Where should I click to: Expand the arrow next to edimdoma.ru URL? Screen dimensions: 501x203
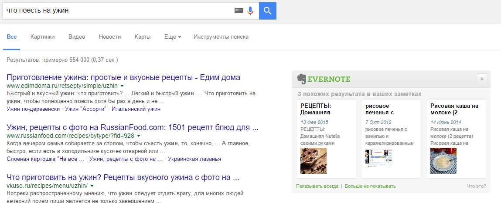pos(122,86)
